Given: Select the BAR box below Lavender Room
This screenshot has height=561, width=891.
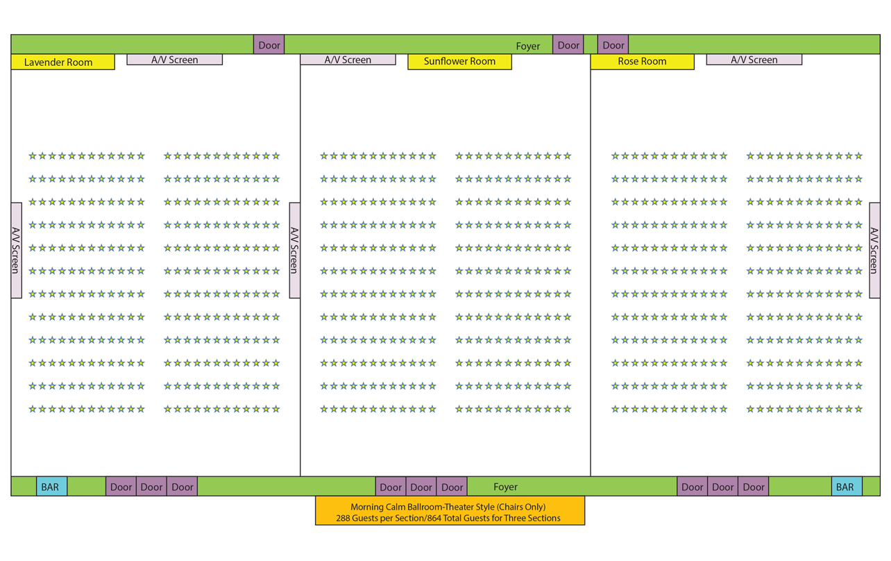Looking at the screenshot, I should [51, 487].
